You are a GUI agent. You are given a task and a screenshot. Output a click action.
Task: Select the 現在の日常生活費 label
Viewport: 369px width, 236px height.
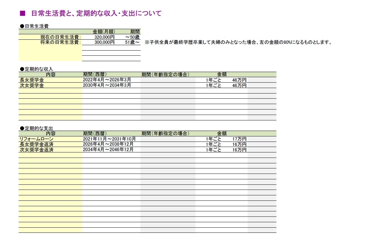(61, 37)
